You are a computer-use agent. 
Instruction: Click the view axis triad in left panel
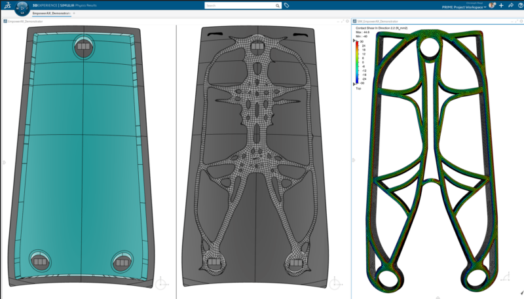[161, 283]
